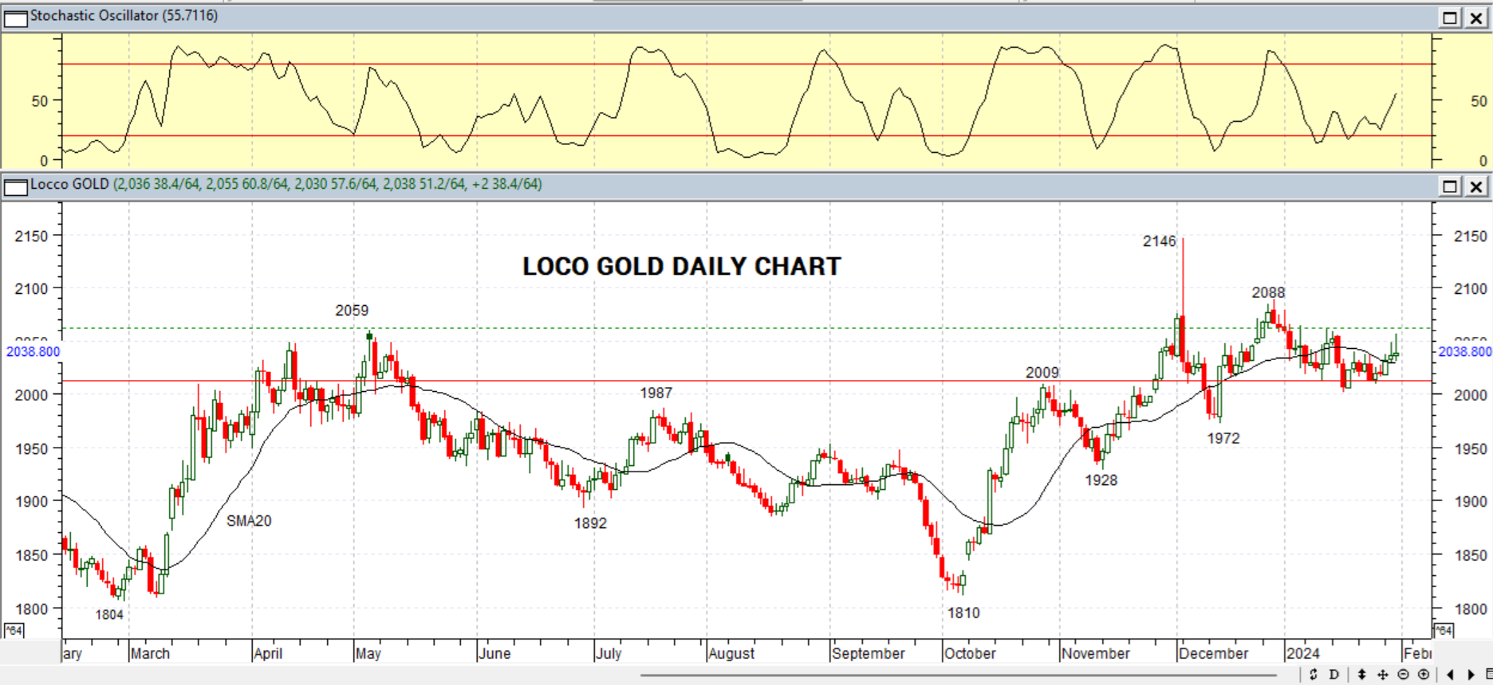Click the left arrow to move chart back
Viewport: 1493px width, 685px height.
1450,675
